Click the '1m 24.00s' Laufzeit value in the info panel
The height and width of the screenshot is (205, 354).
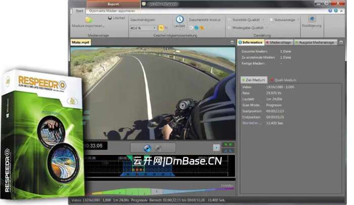click(x=274, y=99)
